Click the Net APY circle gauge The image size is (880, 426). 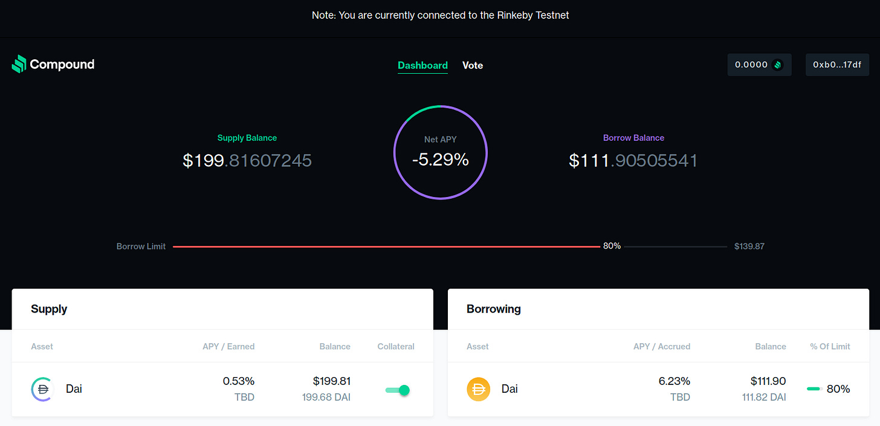(441, 152)
